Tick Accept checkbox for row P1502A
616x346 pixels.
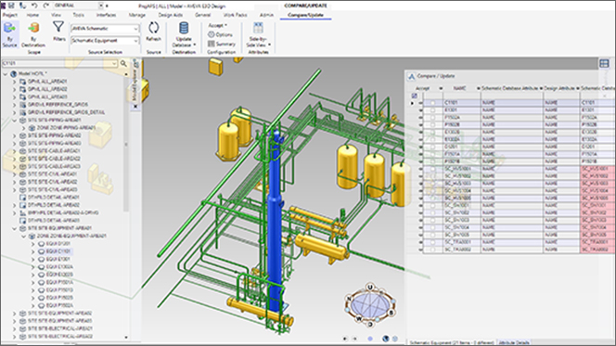[432, 117]
